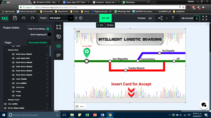Screen dimensions: 211x118
Task: Hide the Radio Button Route1 layer
Action: click(13, 54)
